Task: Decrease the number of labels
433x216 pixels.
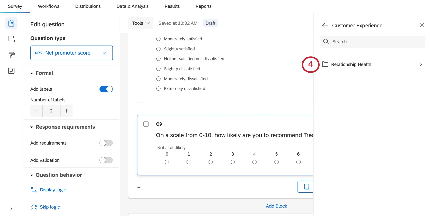Action: (x=36, y=111)
